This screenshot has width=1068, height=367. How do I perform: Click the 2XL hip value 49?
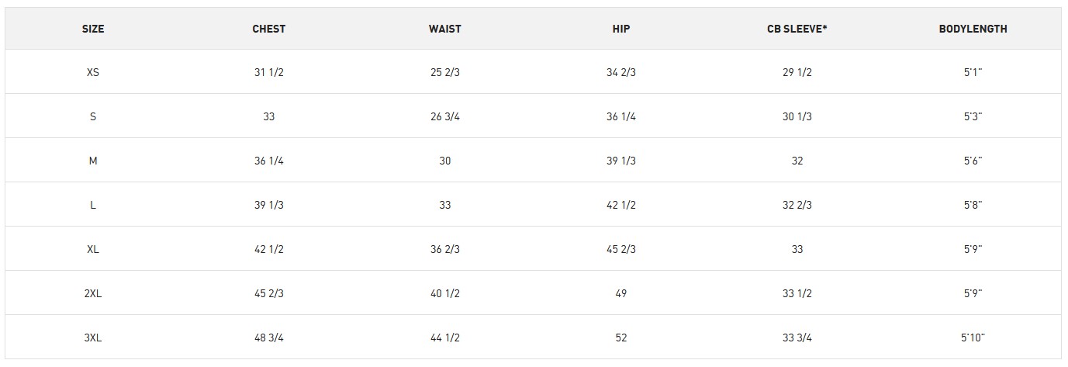621,293
